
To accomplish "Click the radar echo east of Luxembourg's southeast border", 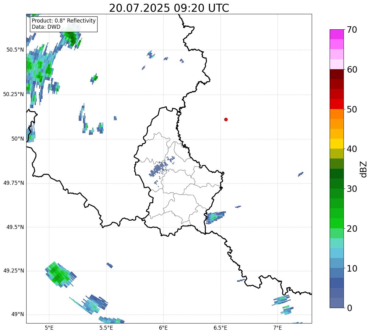I will pyautogui.click(x=215, y=217).
